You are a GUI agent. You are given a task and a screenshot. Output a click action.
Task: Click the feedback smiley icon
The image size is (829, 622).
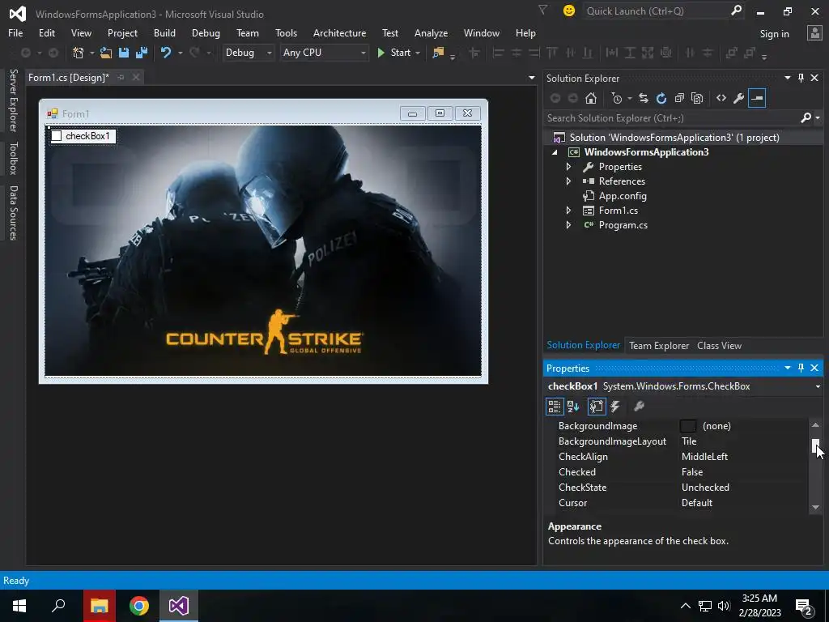[x=569, y=11]
